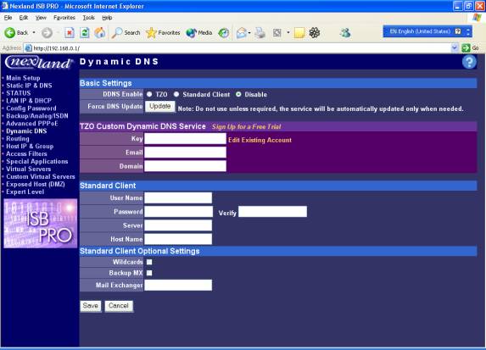Open Sign Up for a Free Trial link
Screen dimensions: 486x350
click(247, 126)
